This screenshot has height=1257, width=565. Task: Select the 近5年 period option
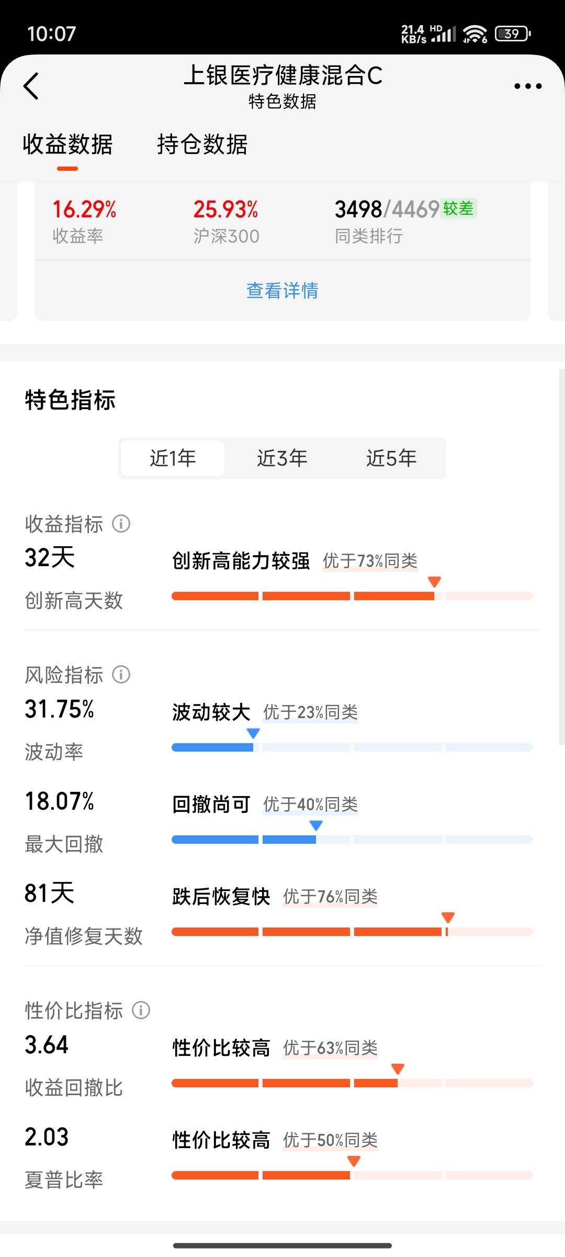(391, 458)
